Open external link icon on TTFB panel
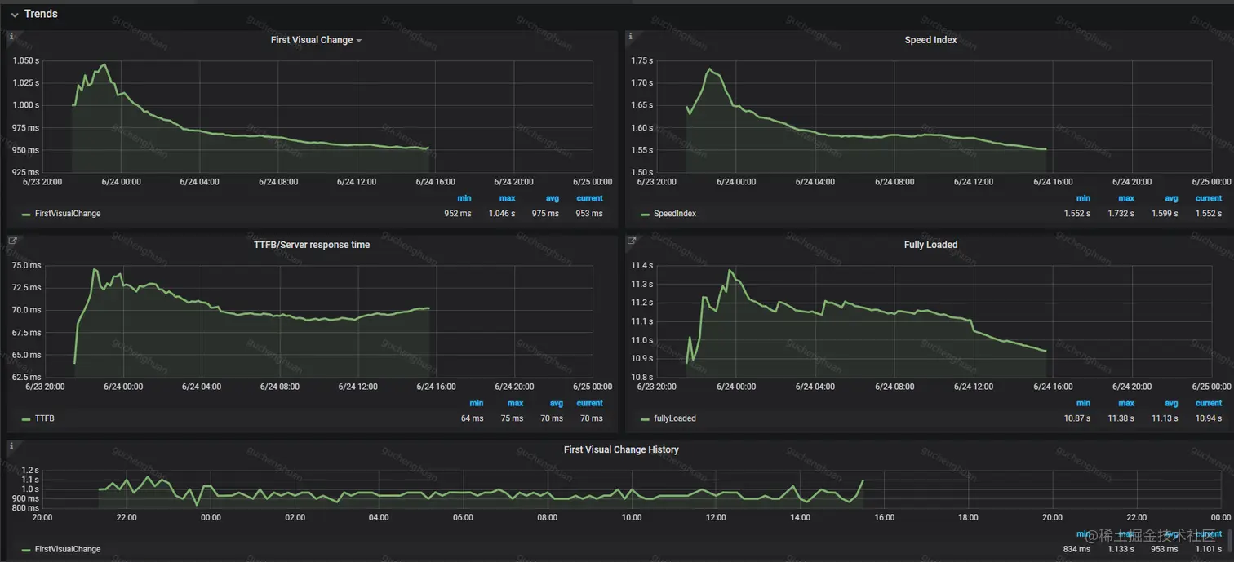1234x562 pixels. coord(12,241)
